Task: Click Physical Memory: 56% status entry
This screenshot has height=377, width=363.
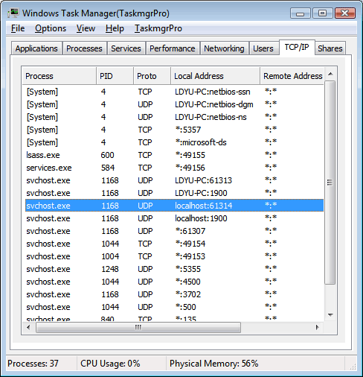Action: click(x=214, y=364)
